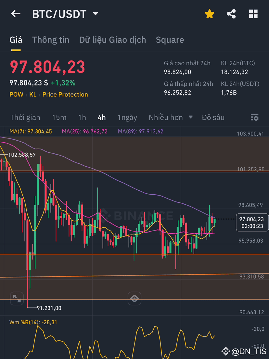Tap the 24h low value 96.252,82
Image resolution: width=269 pixels, height=359 pixels.
(x=177, y=93)
